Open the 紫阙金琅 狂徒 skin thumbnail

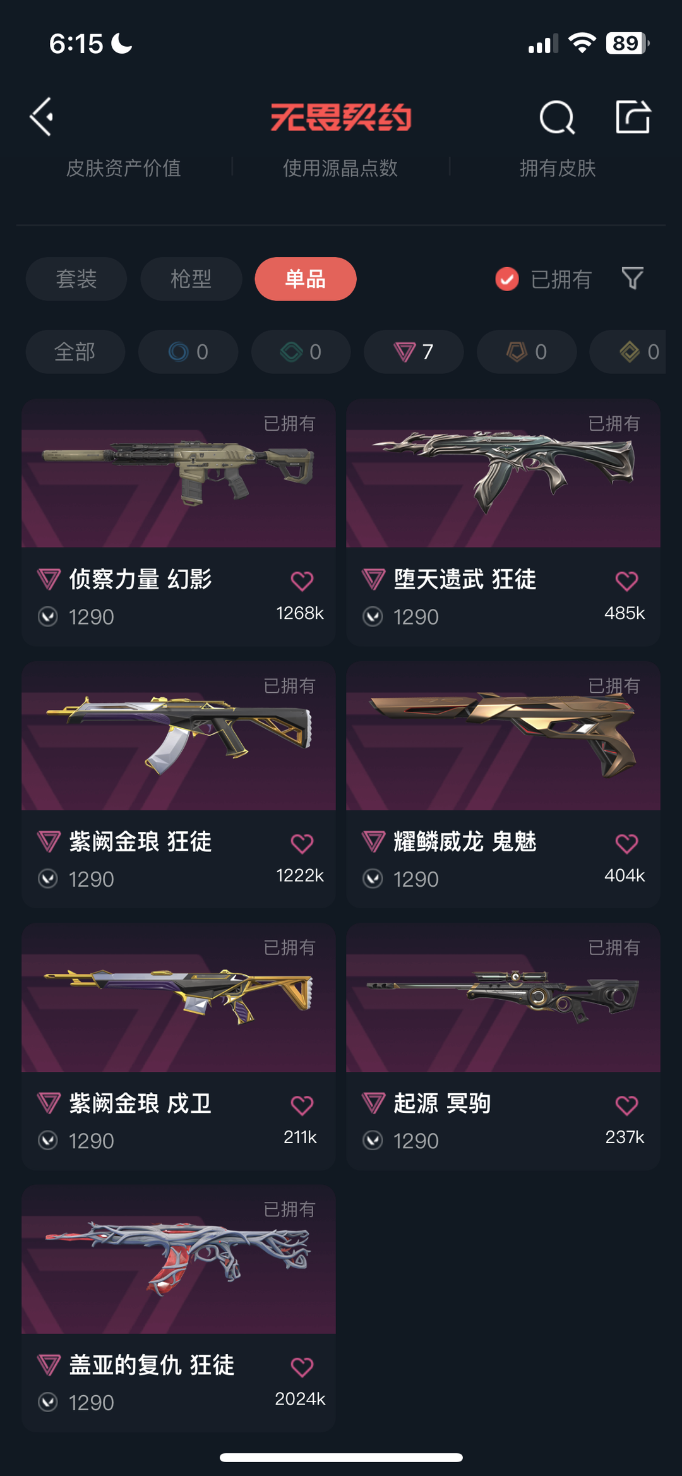[179, 736]
